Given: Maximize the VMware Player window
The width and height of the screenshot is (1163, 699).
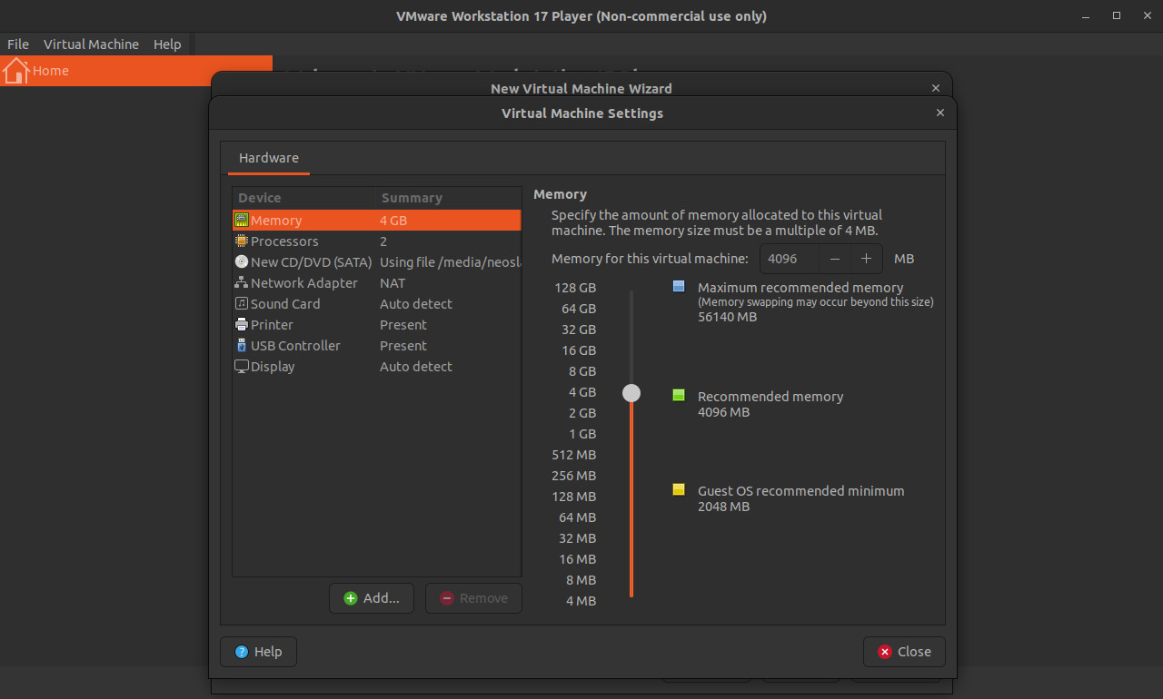Looking at the screenshot, I should click(x=1117, y=15).
